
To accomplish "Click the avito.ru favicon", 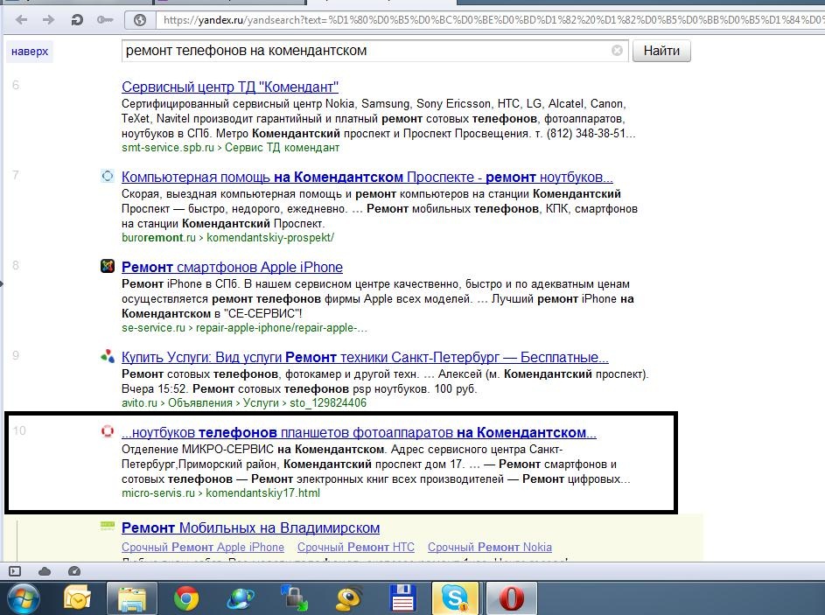I will tap(108, 356).
